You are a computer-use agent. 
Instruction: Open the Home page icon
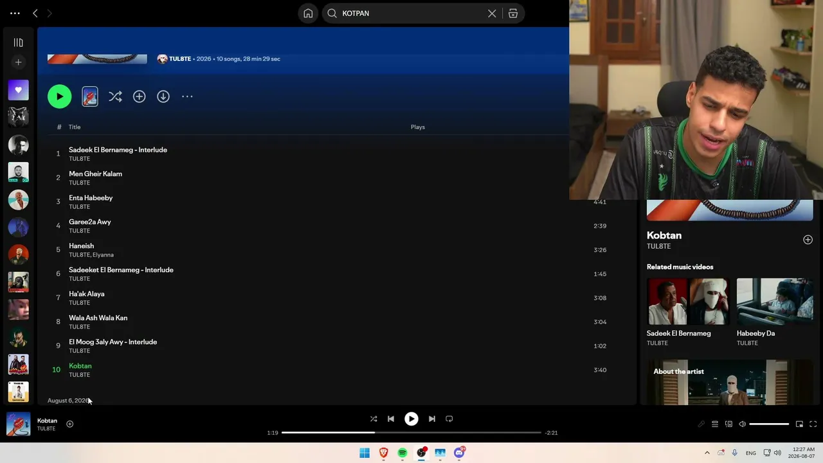[x=308, y=14]
